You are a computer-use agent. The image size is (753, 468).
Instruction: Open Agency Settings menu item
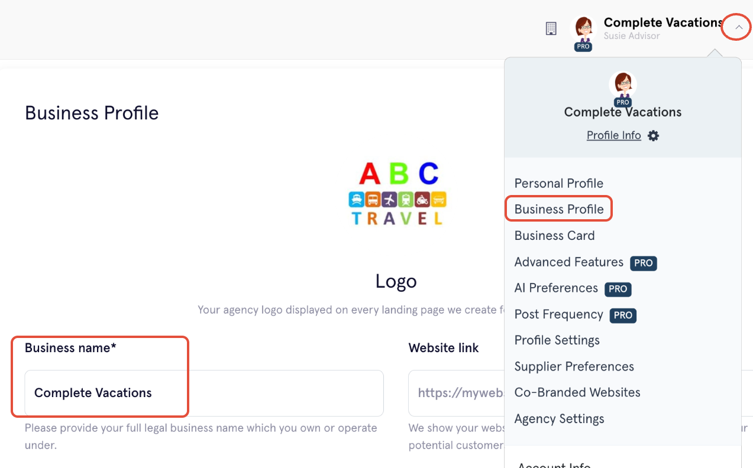coord(559,419)
